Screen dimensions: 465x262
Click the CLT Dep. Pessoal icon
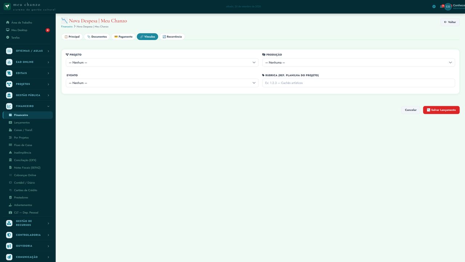point(11,213)
